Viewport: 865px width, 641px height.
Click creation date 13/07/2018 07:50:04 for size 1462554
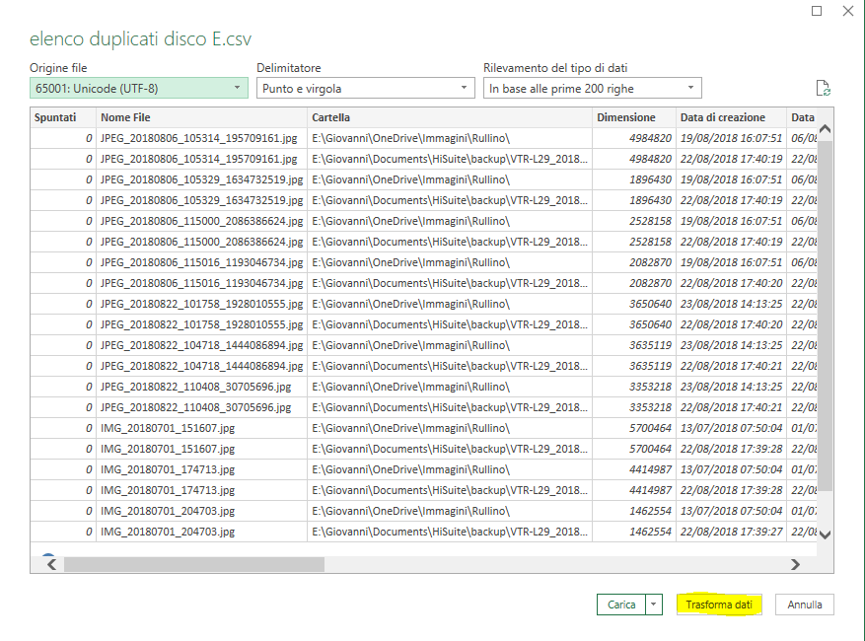pos(731,511)
